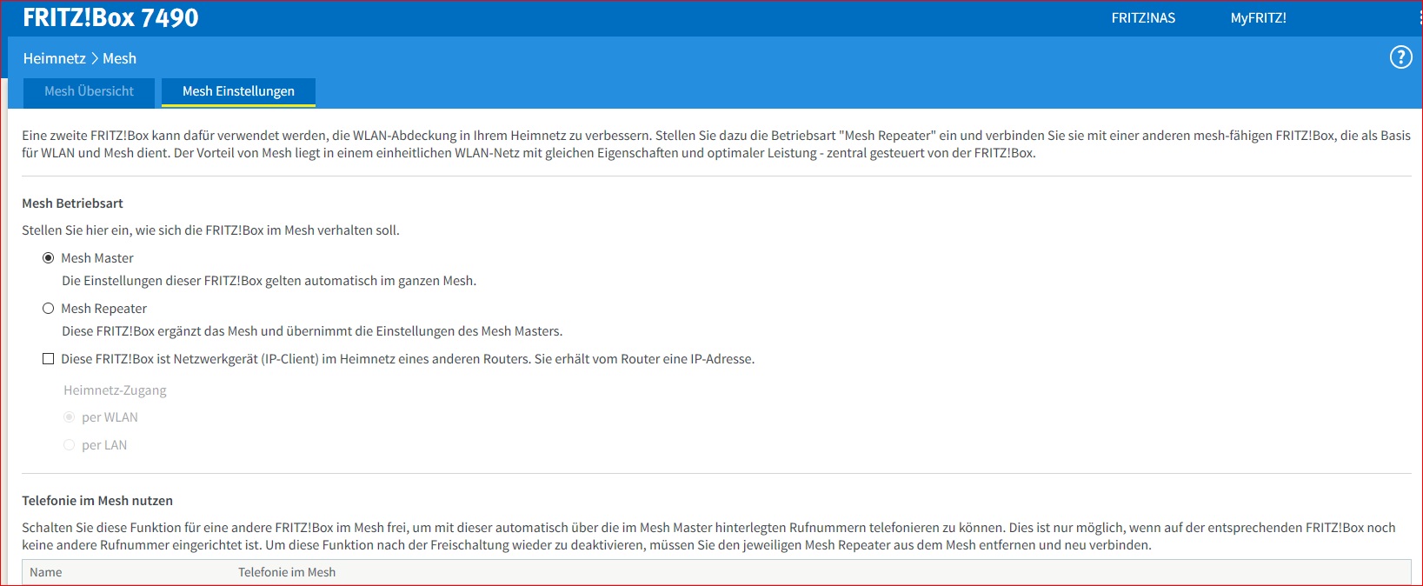
Task: Click the Telefonie im Mesh nutzen heading
Action: (97, 501)
